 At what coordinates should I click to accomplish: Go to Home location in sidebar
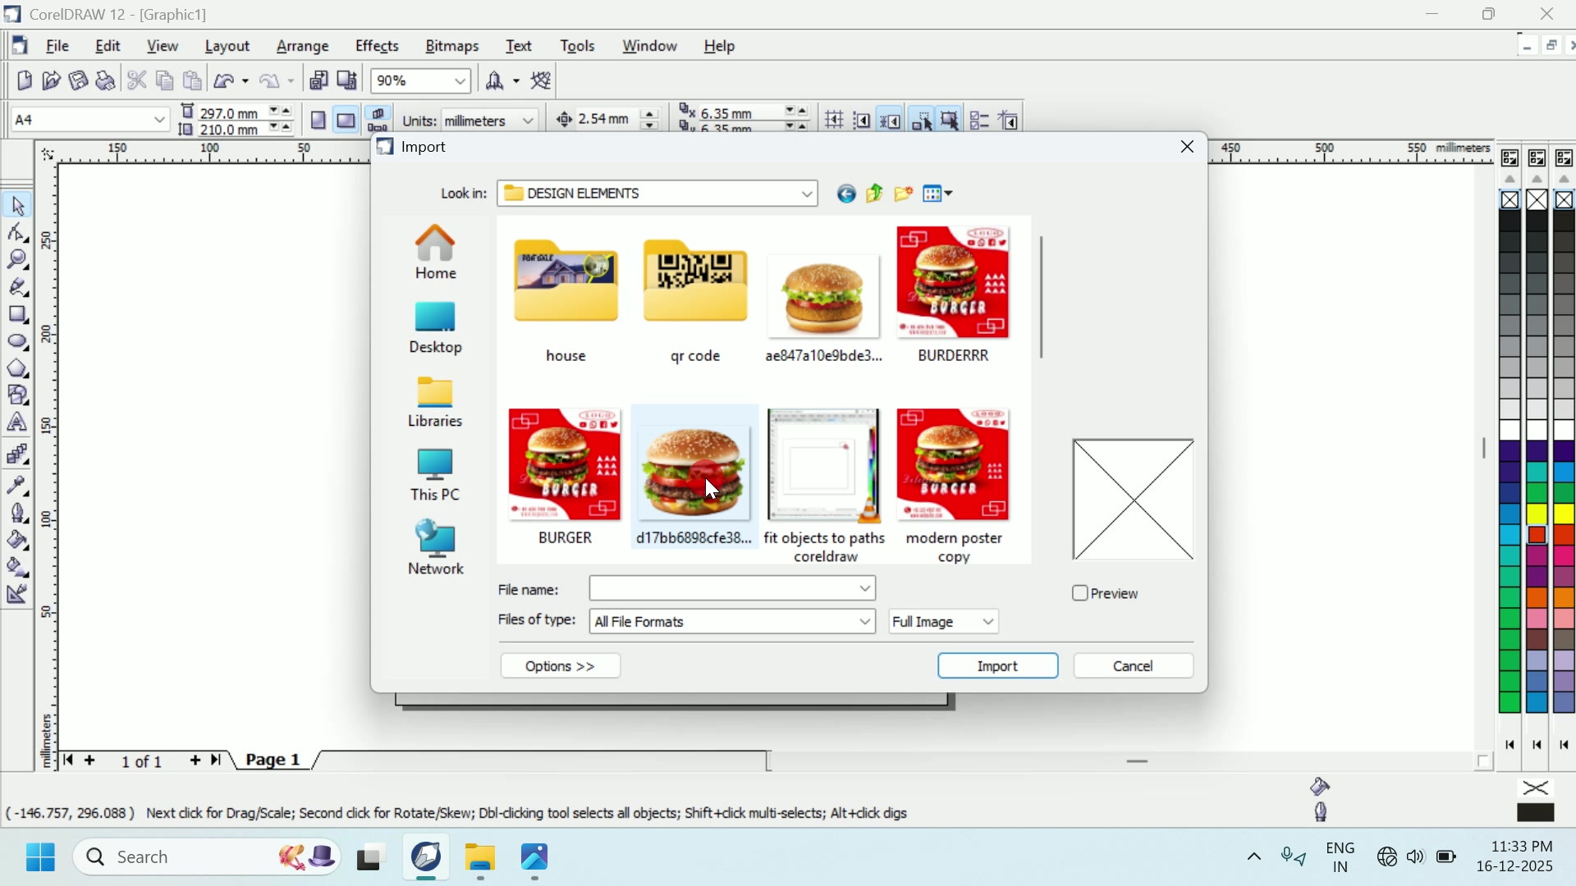point(436,253)
